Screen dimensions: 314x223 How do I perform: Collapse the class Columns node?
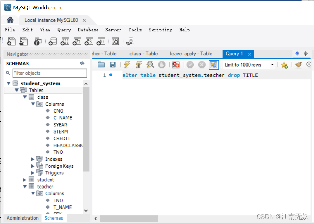(x=33, y=104)
